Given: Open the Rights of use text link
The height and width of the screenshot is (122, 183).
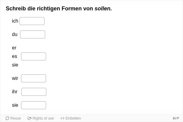Looking at the screenshot, I should point(43,118).
